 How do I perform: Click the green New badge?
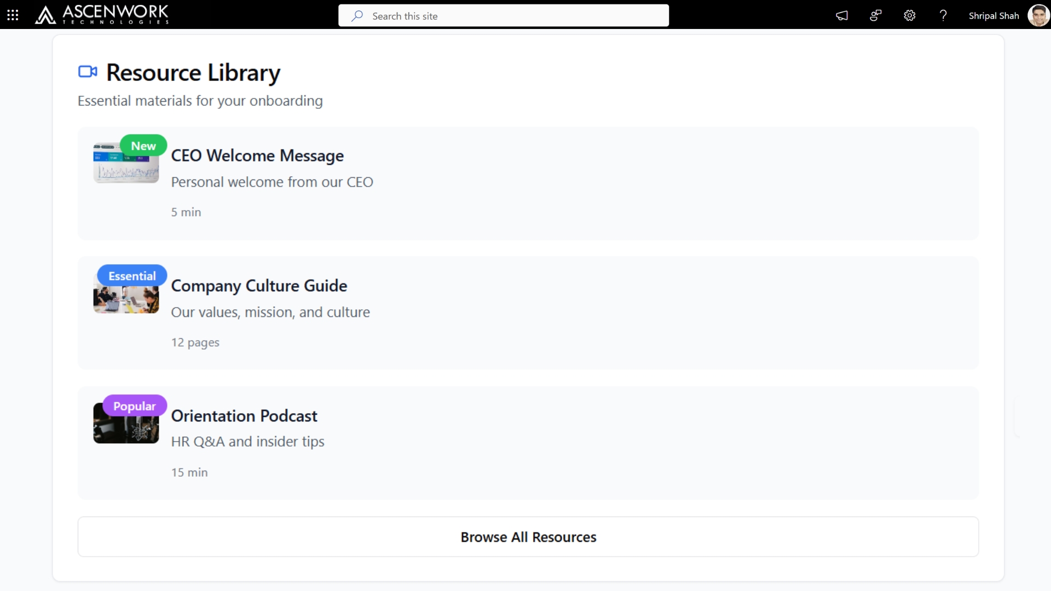(x=143, y=146)
